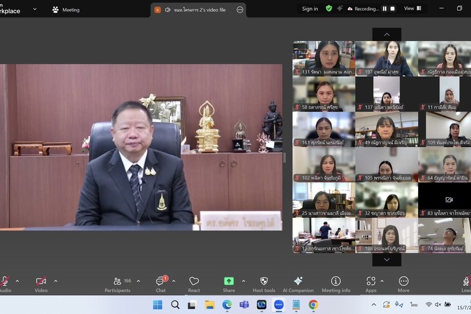Open Google Chrome from taskbar
This screenshot has height=314, width=471.
point(314,305)
